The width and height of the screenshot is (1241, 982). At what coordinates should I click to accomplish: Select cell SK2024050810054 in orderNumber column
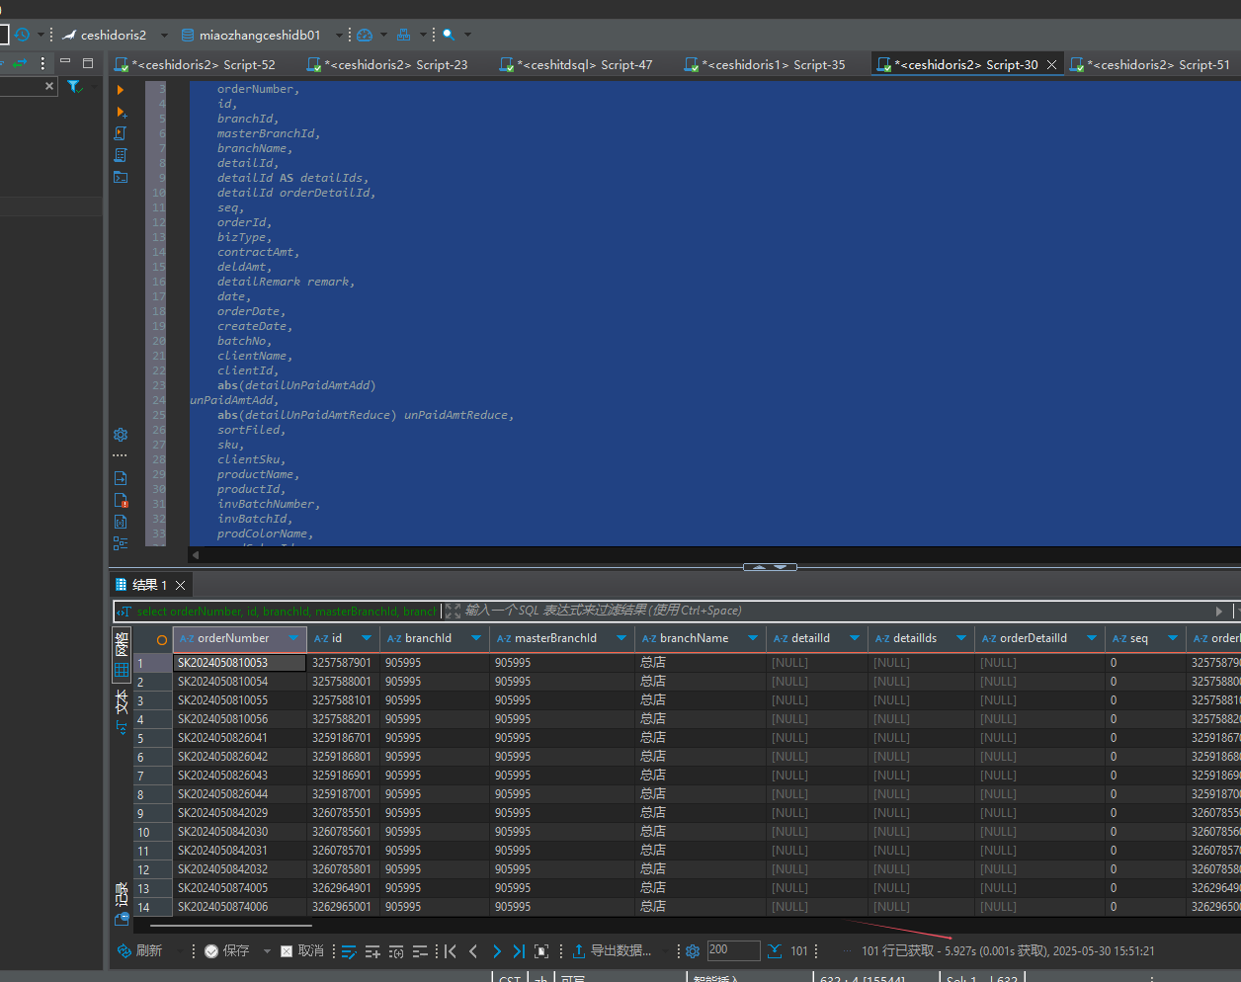[x=239, y=682]
